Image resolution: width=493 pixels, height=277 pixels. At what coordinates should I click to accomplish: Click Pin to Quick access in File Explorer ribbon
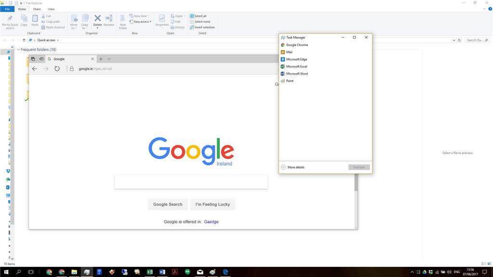(x=10, y=22)
